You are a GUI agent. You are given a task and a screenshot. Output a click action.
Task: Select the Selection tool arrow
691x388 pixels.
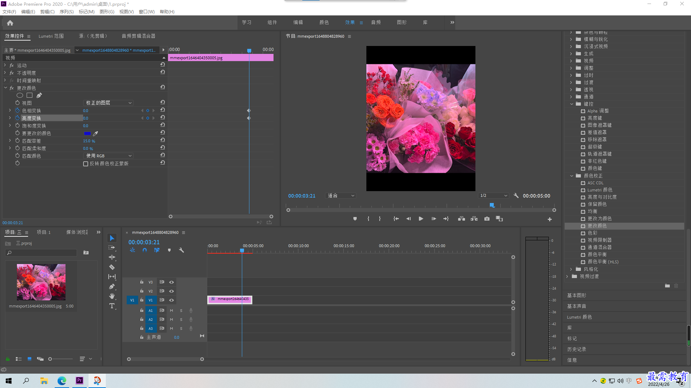tap(112, 238)
